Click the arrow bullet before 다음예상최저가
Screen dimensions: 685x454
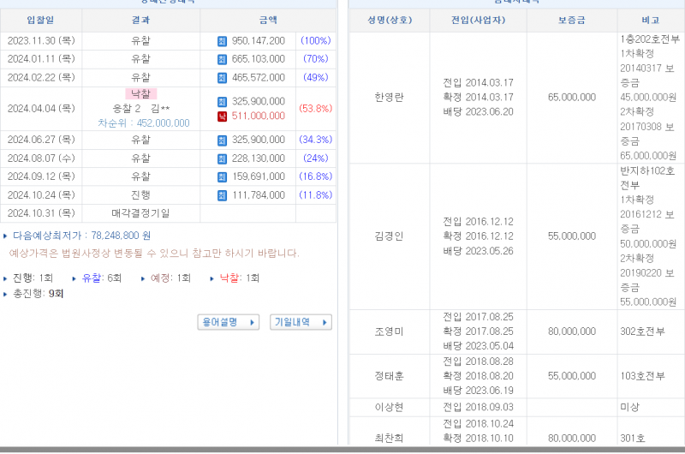[5, 236]
